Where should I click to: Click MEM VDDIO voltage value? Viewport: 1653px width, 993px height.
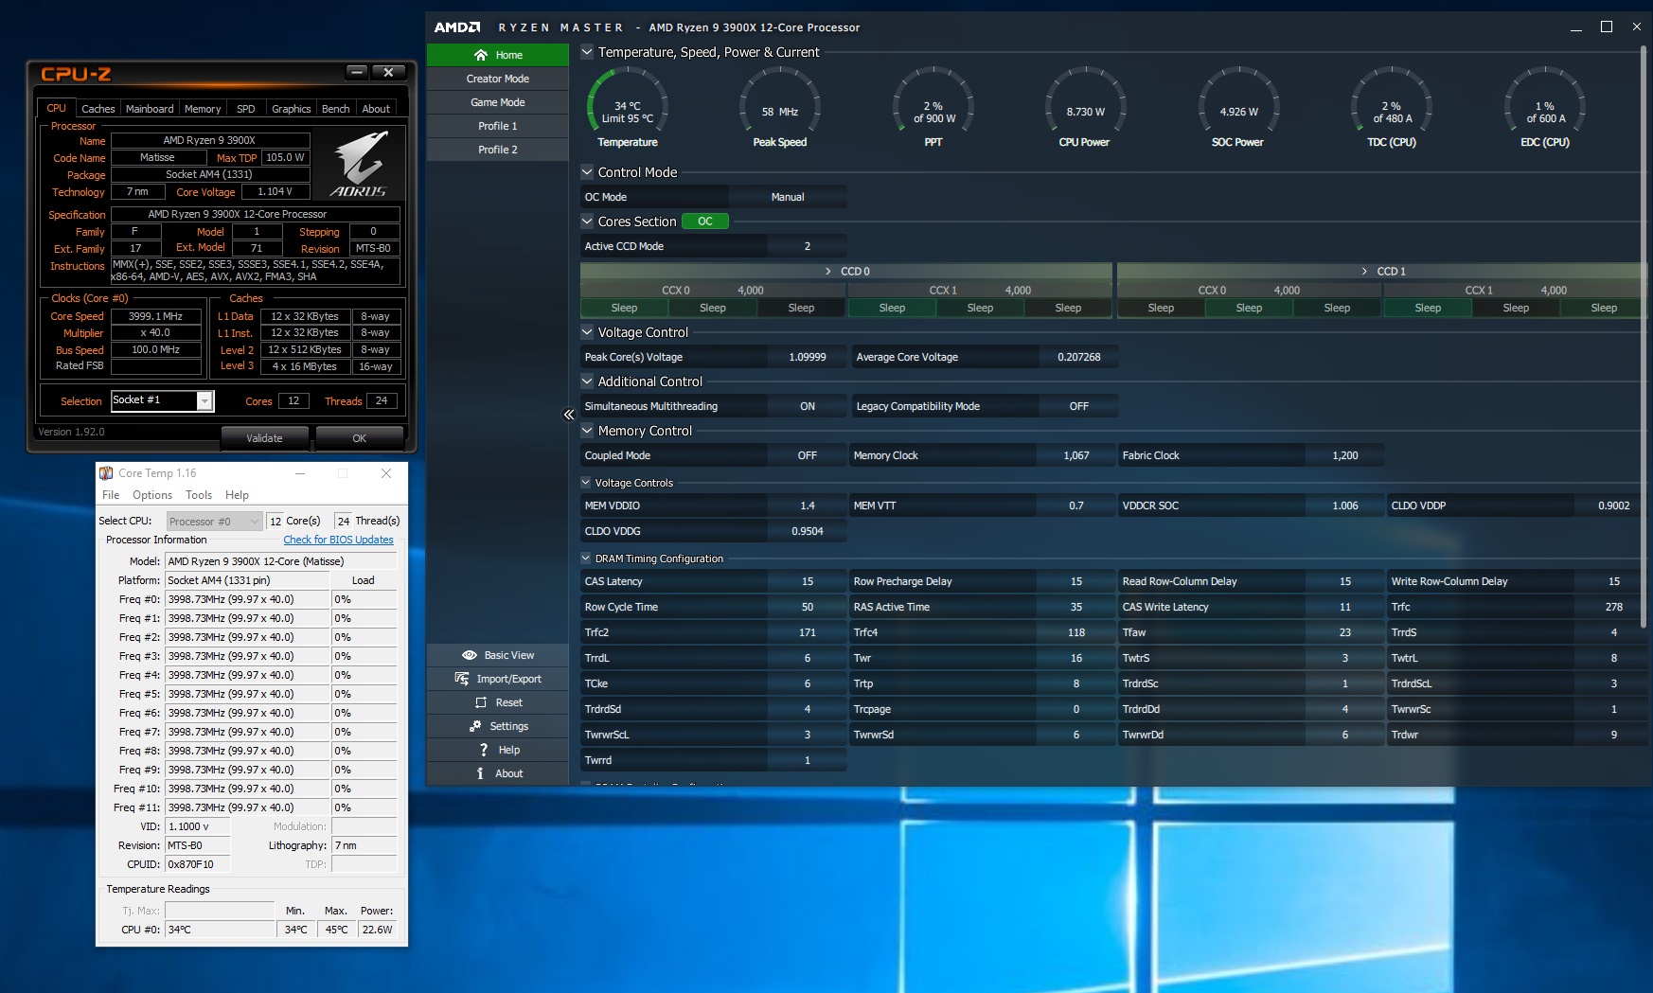pos(808,505)
